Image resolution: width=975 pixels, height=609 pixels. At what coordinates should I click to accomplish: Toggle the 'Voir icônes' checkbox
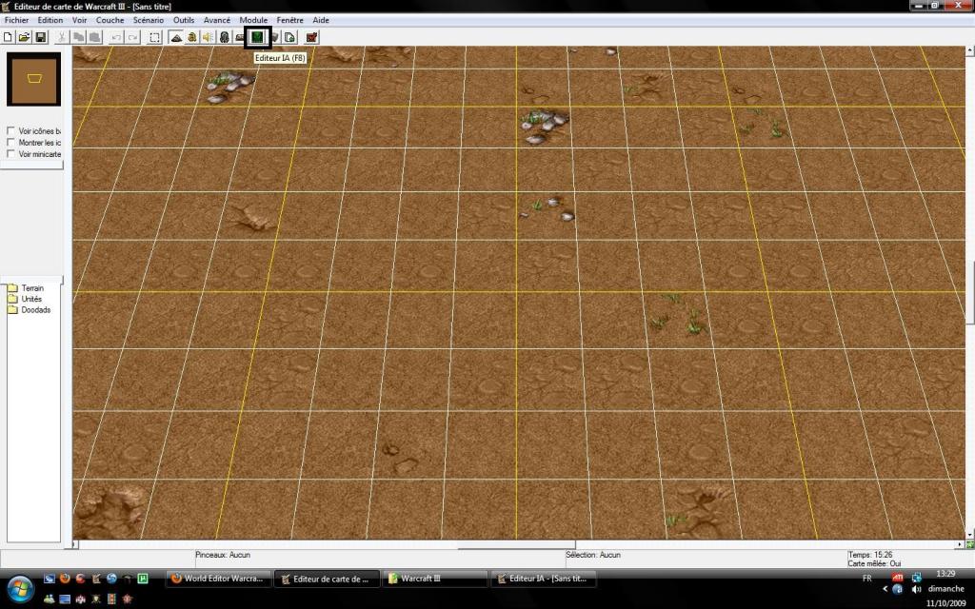click(x=10, y=131)
